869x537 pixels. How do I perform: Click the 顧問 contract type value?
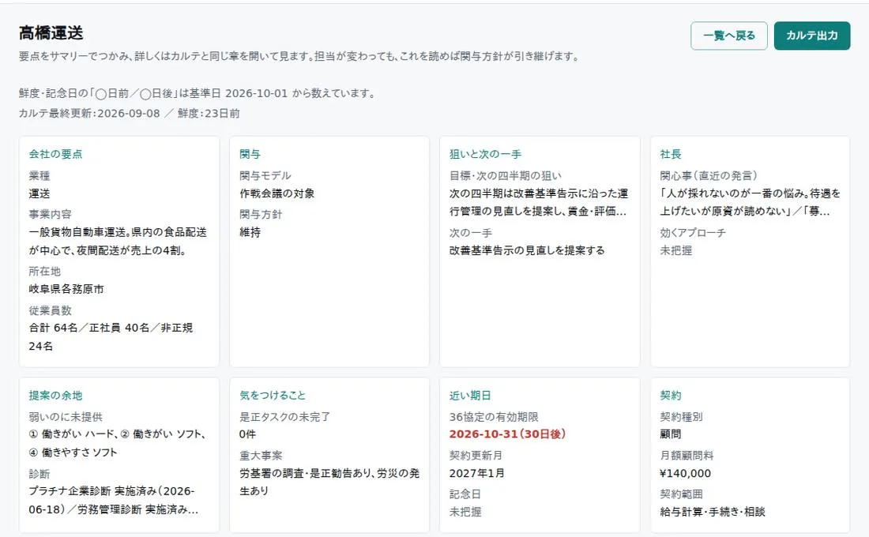[671, 434]
